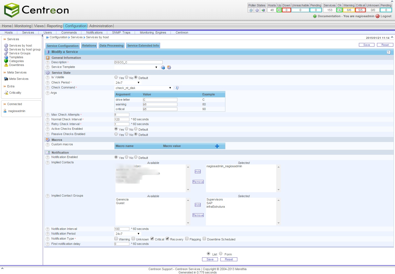Click the warning argument value field
The width and height of the screenshot is (395, 274).
160,105
